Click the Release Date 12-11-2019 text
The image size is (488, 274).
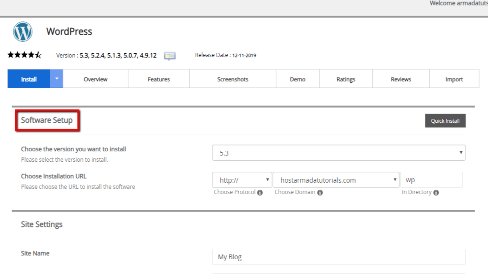pos(225,55)
